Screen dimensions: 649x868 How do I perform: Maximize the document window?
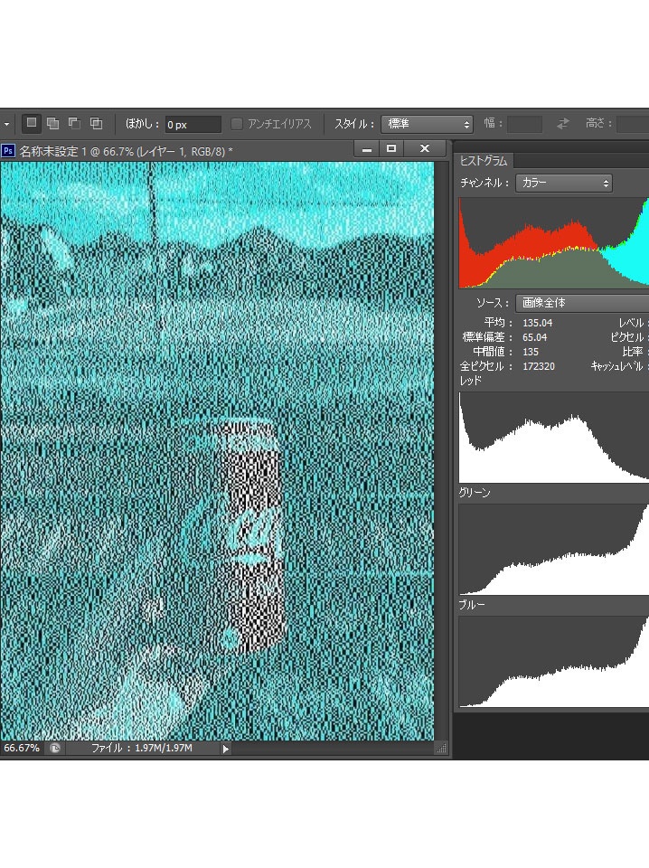coord(391,148)
